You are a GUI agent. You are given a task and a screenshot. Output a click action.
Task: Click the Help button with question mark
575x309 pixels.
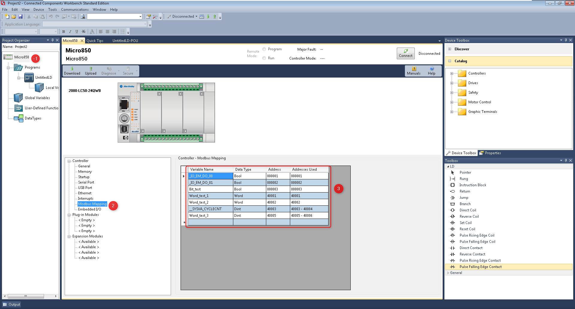coord(432,71)
